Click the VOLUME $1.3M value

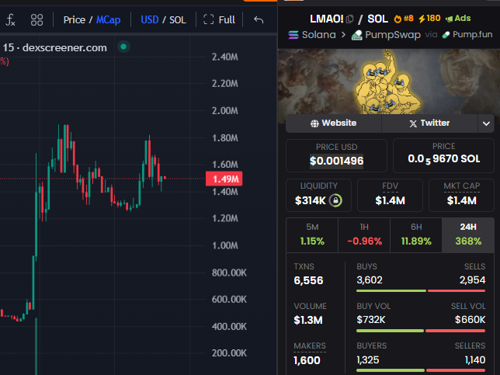coord(308,320)
